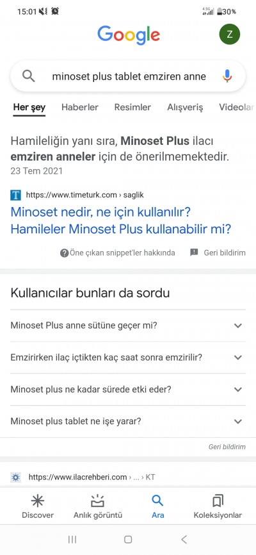Open Anlık görüntü in bottom bar
The width and height of the screenshot is (256, 555).
[x=98, y=507]
